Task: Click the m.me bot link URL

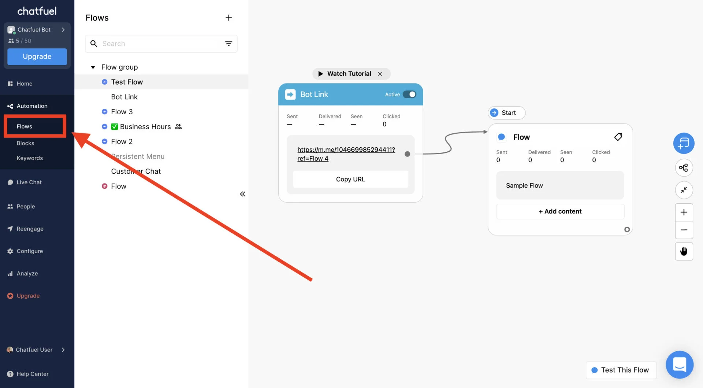Action: coord(346,154)
